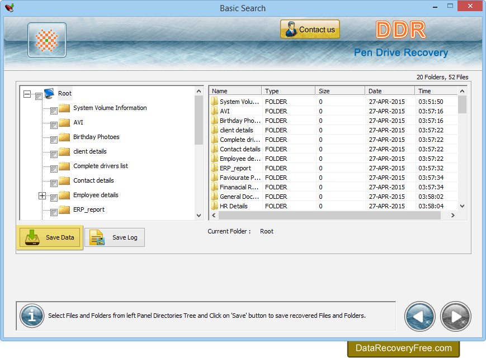Click the tree panel vertical scrollbar thumb
The height and width of the screenshot is (358, 486).
click(x=199, y=121)
